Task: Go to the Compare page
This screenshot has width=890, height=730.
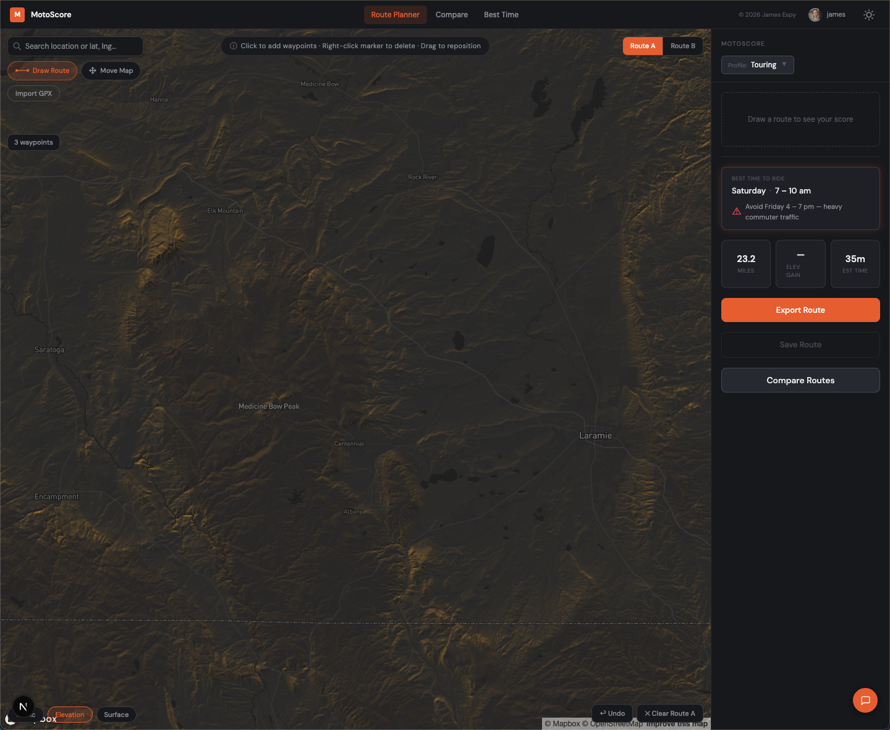Action: click(x=451, y=14)
